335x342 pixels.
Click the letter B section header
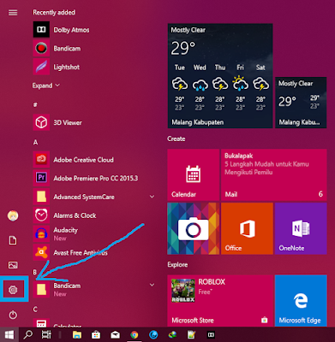pos(35,272)
